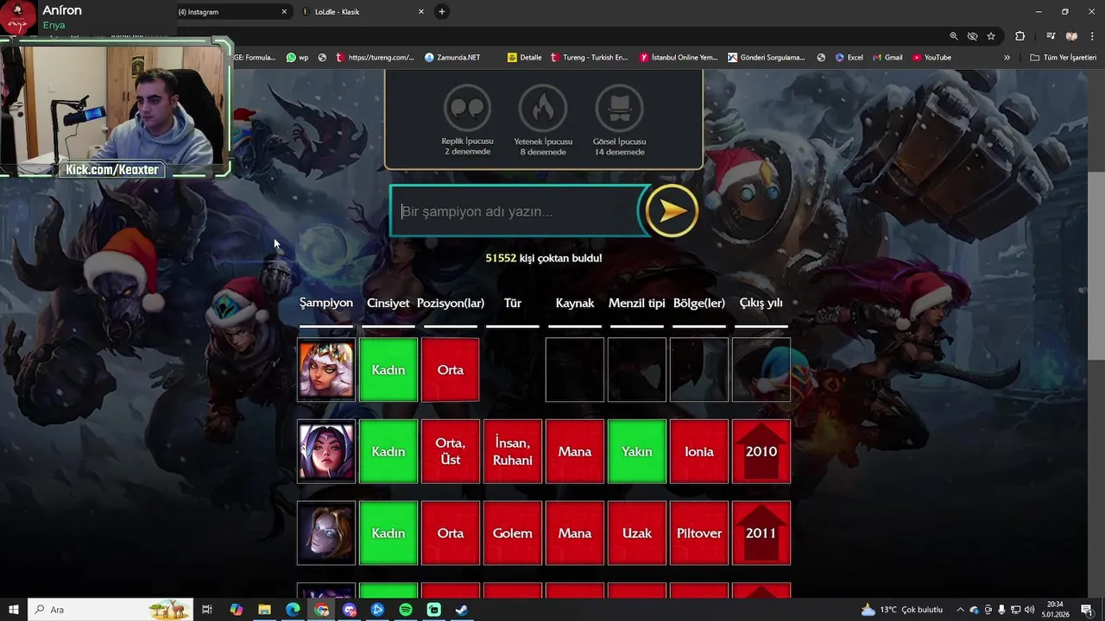Open the weather widget 13°C Çok bulutlu
This screenshot has height=621, width=1105.
(x=902, y=610)
